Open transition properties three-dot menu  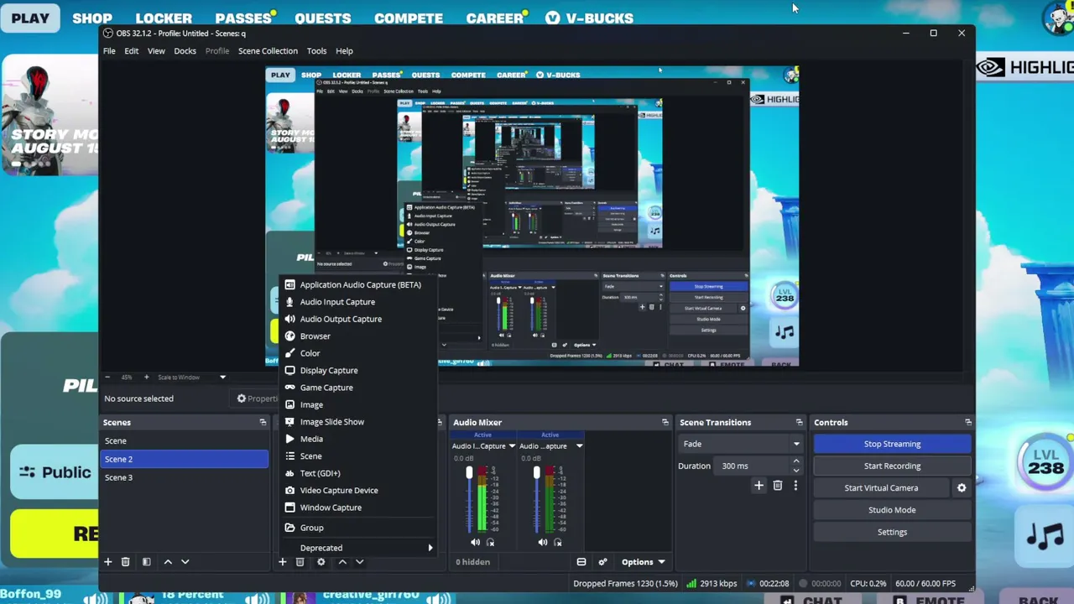tap(795, 485)
